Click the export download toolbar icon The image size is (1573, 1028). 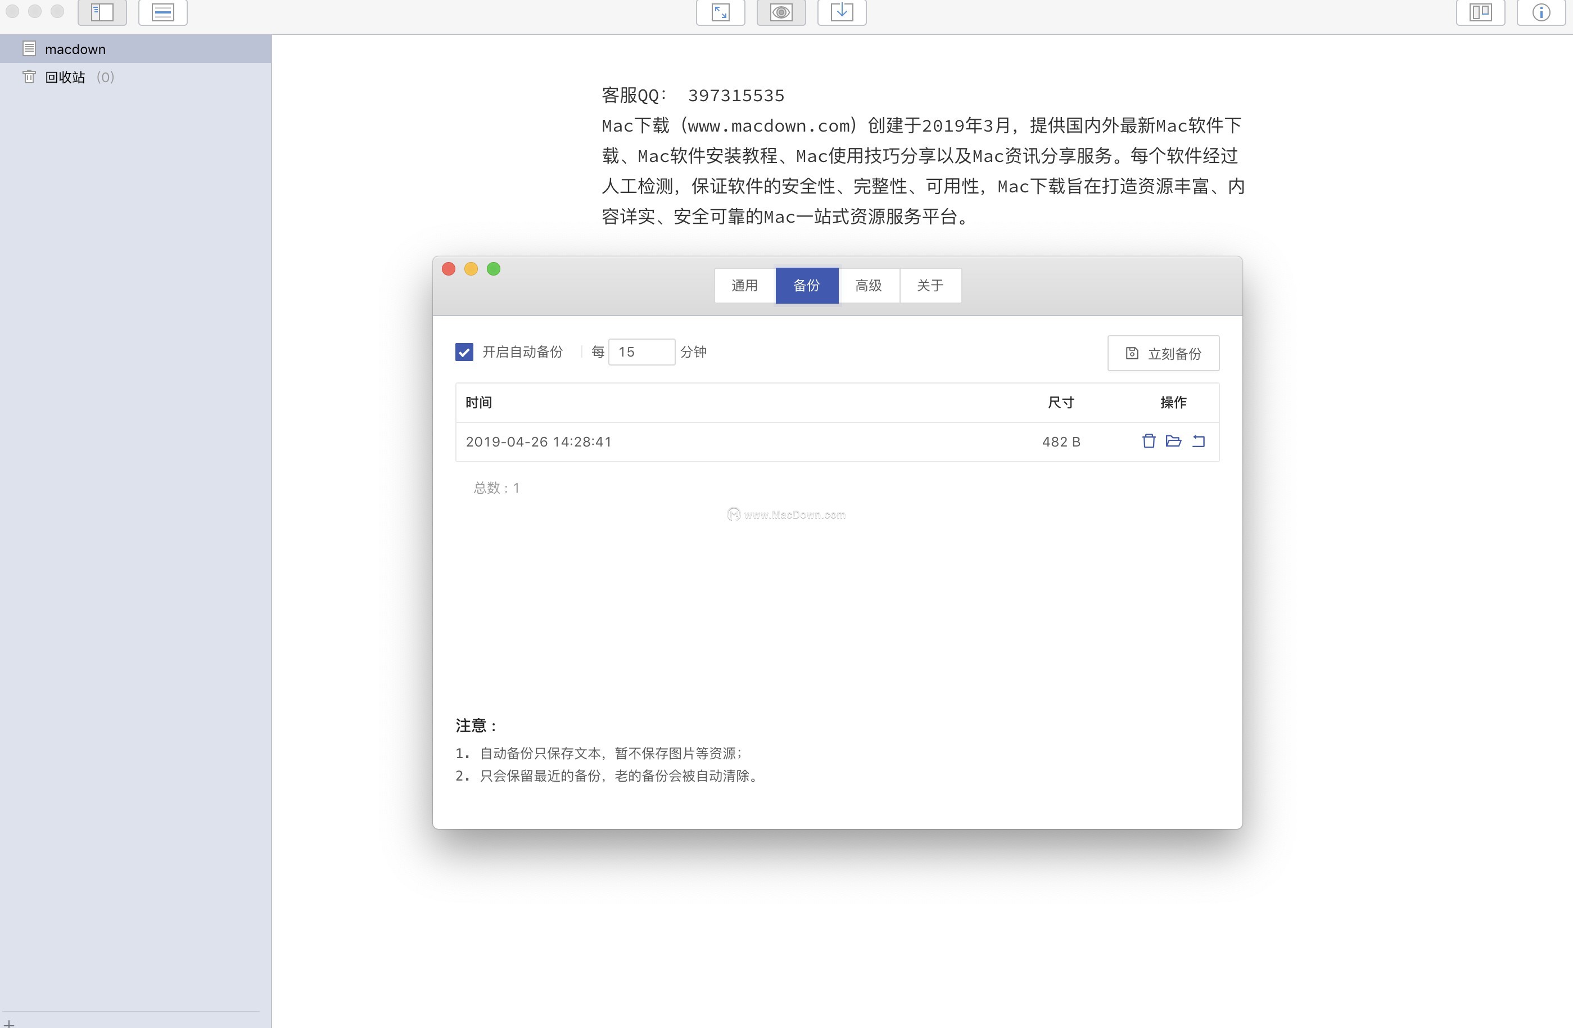(x=842, y=12)
